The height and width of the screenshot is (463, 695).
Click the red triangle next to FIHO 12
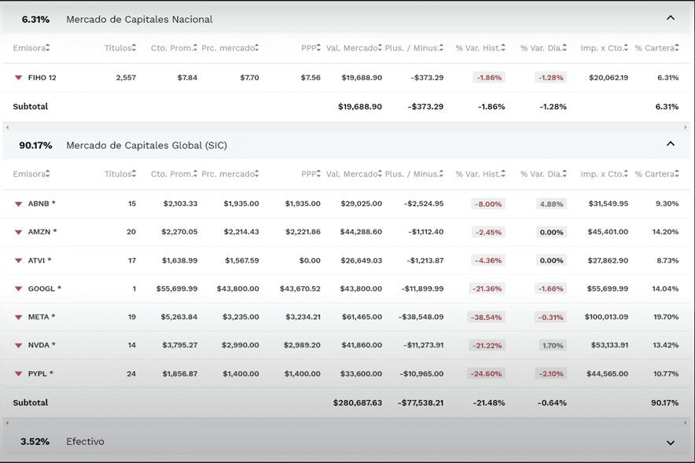(18, 78)
